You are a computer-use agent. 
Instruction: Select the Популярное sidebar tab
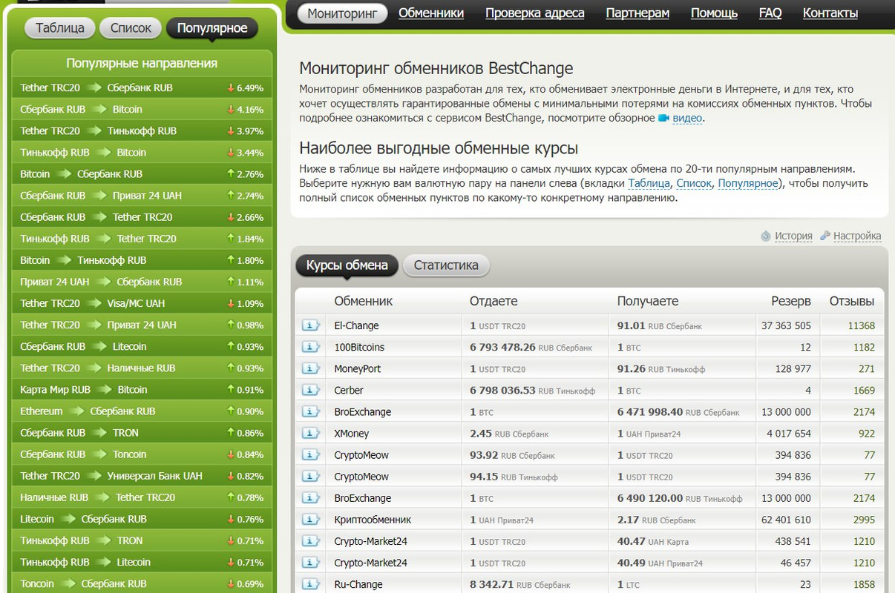coord(212,28)
